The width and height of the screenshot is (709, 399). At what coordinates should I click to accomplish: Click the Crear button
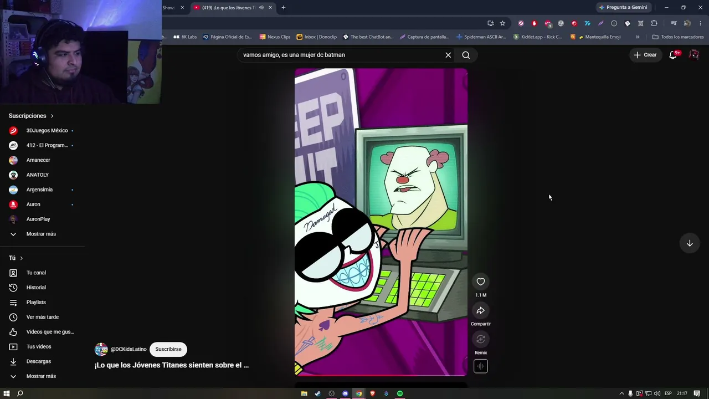point(645,55)
